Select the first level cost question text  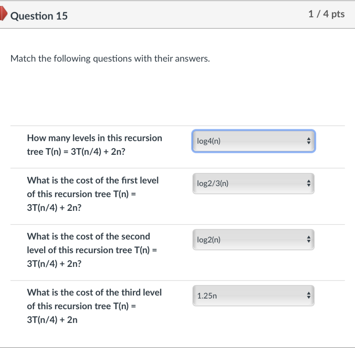point(93,194)
